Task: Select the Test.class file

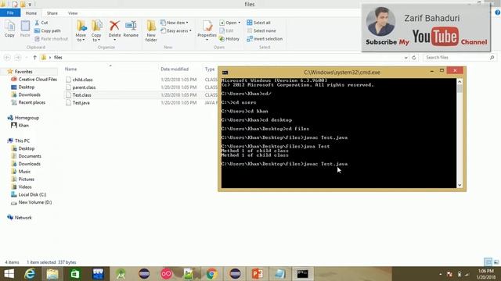Action: [81, 95]
